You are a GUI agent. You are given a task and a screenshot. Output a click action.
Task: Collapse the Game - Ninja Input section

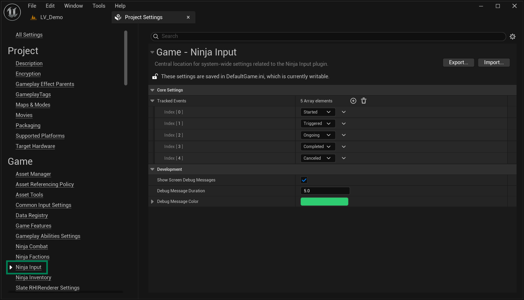click(x=152, y=52)
